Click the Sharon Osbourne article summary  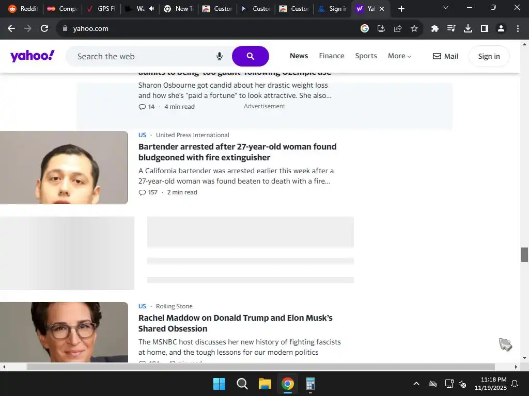click(x=235, y=90)
